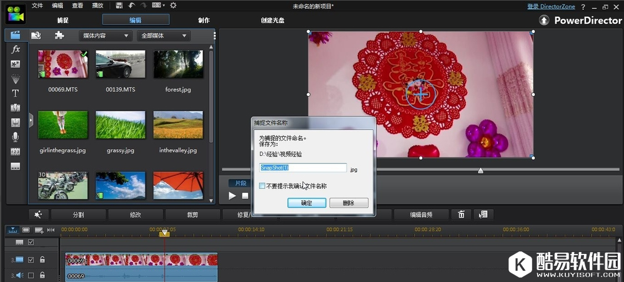The width and height of the screenshot is (624, 282).
Task: Switch to the 制作 tab
Action: (x=204, y=20)
